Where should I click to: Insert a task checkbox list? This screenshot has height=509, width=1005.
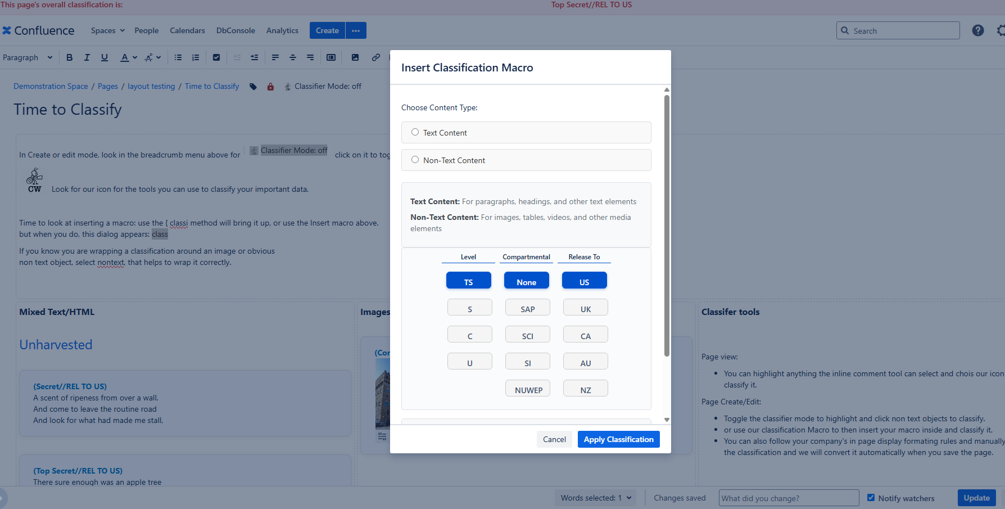coord(216,57)
